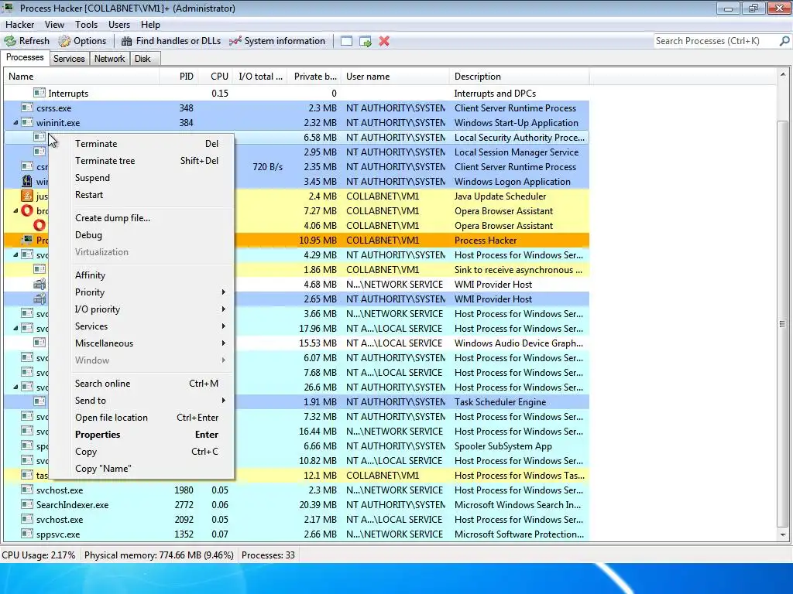Viewport: 793px width, 594px height.
Task: Open System information graph icon
Action: [x=235, y=41]
